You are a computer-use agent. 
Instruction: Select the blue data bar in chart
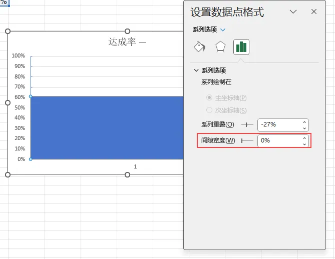(107, 127)
